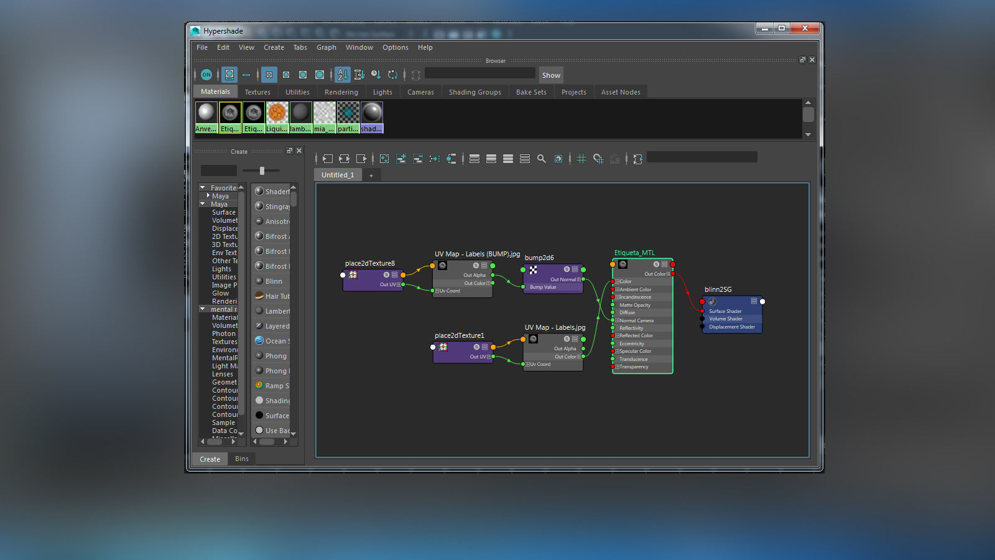
Task: Collapse the Maya tree section
Action: pyautogui.click(x=203, y=203)
